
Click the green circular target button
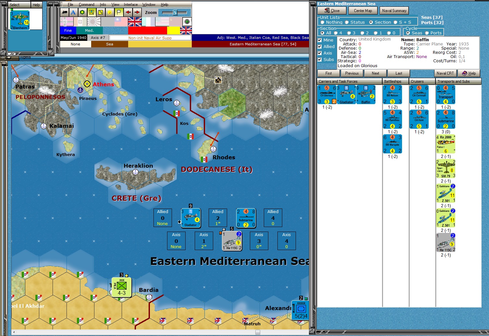(x=187, y=22)
